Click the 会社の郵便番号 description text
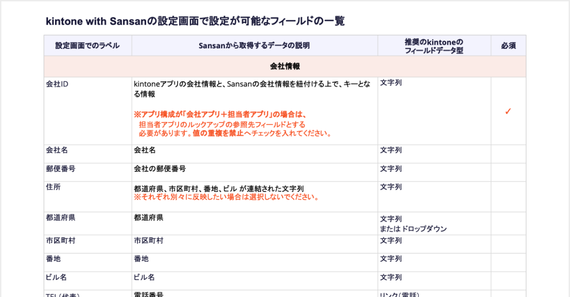This screenshot has width=570, height=297. pos(160,169)
